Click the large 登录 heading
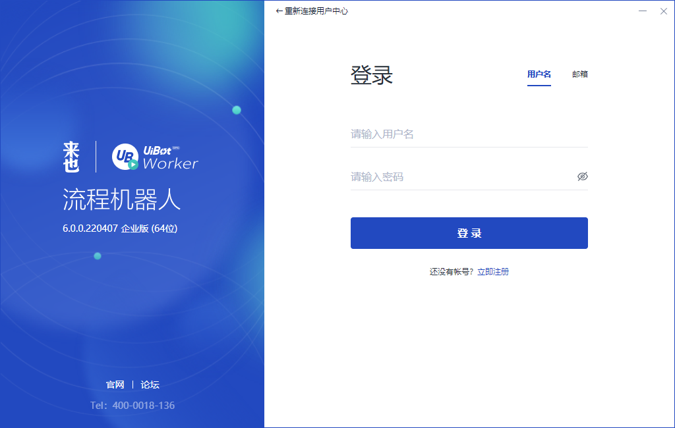This screenshot has width=675, height=428. click(x=372, y=75)
